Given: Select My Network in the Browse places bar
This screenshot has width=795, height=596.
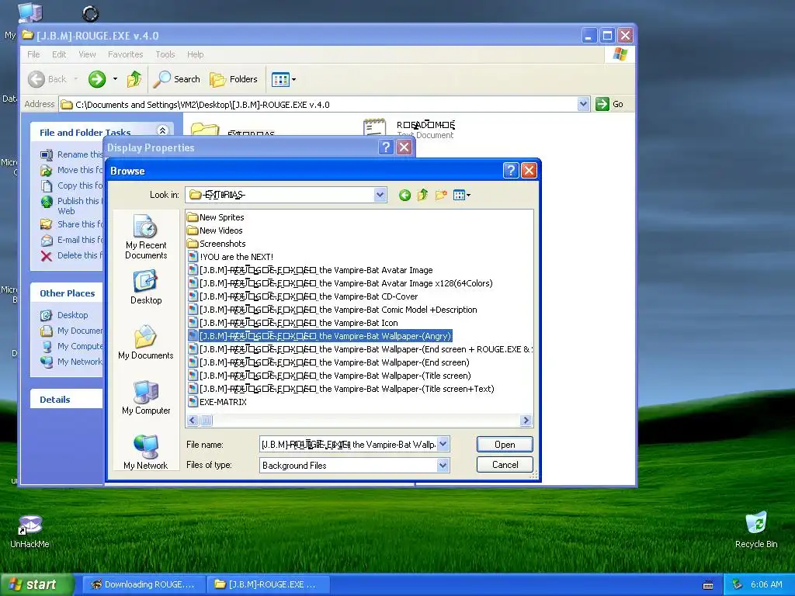Looking at the screenshot, I should (x=145, y=452).
